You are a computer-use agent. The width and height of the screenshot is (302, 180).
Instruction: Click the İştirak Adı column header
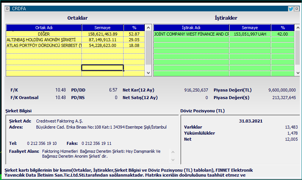pyautogui.click(x=191, y=28)
